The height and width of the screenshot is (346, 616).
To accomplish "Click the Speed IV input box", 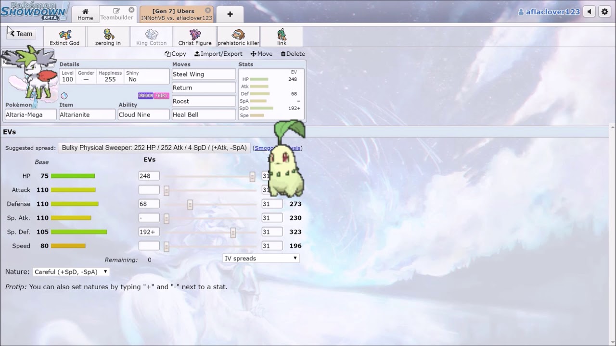I will tap(272, 246).
